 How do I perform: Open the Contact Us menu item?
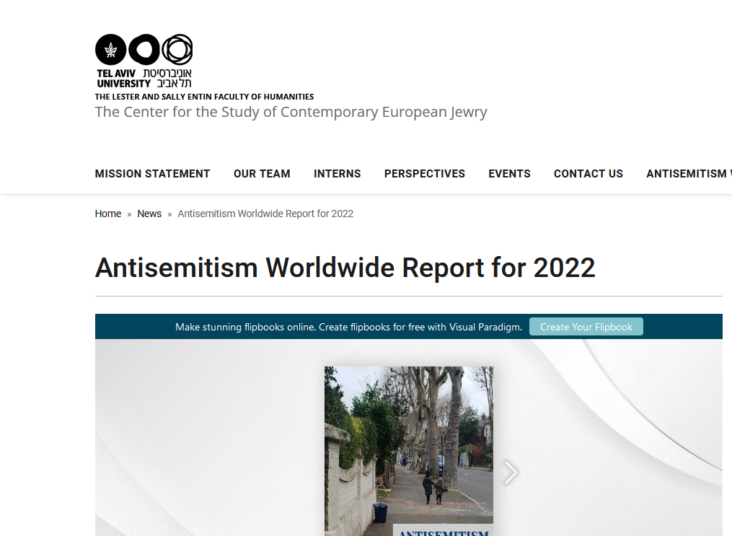[x=588, y=174]
